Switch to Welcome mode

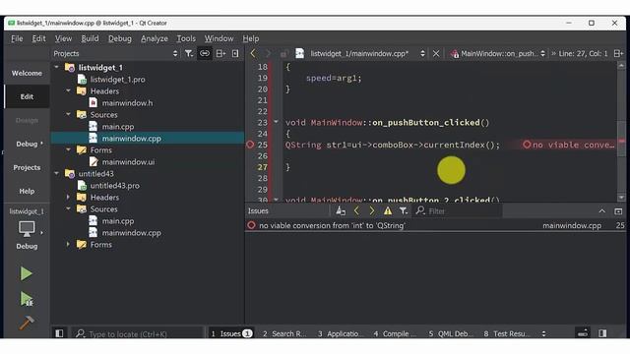(x=27, y=73)
